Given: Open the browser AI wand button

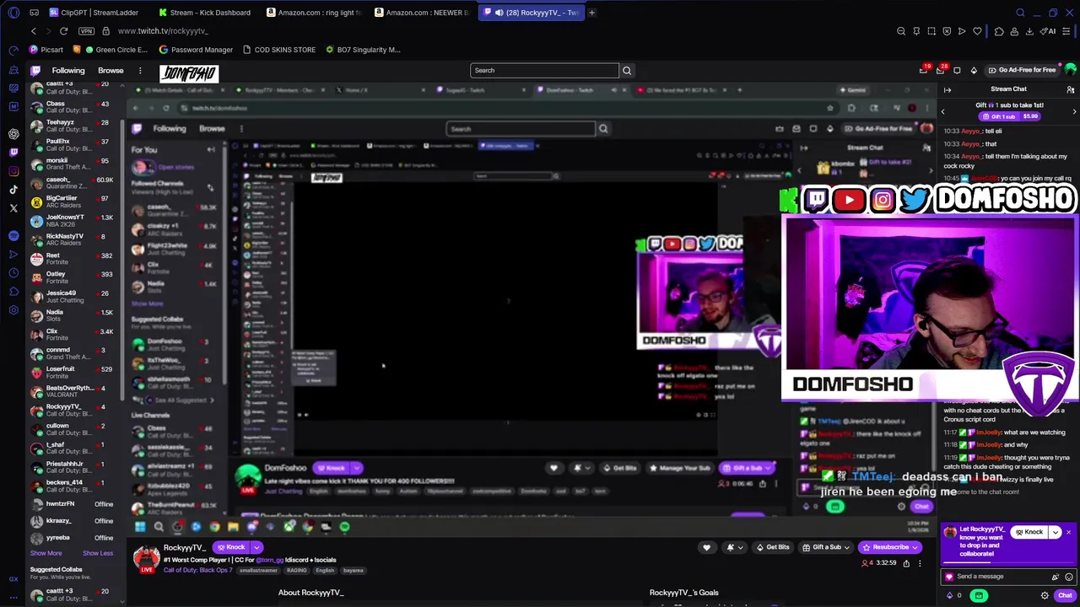Looking at the screenshot, I should point(1049,31).
